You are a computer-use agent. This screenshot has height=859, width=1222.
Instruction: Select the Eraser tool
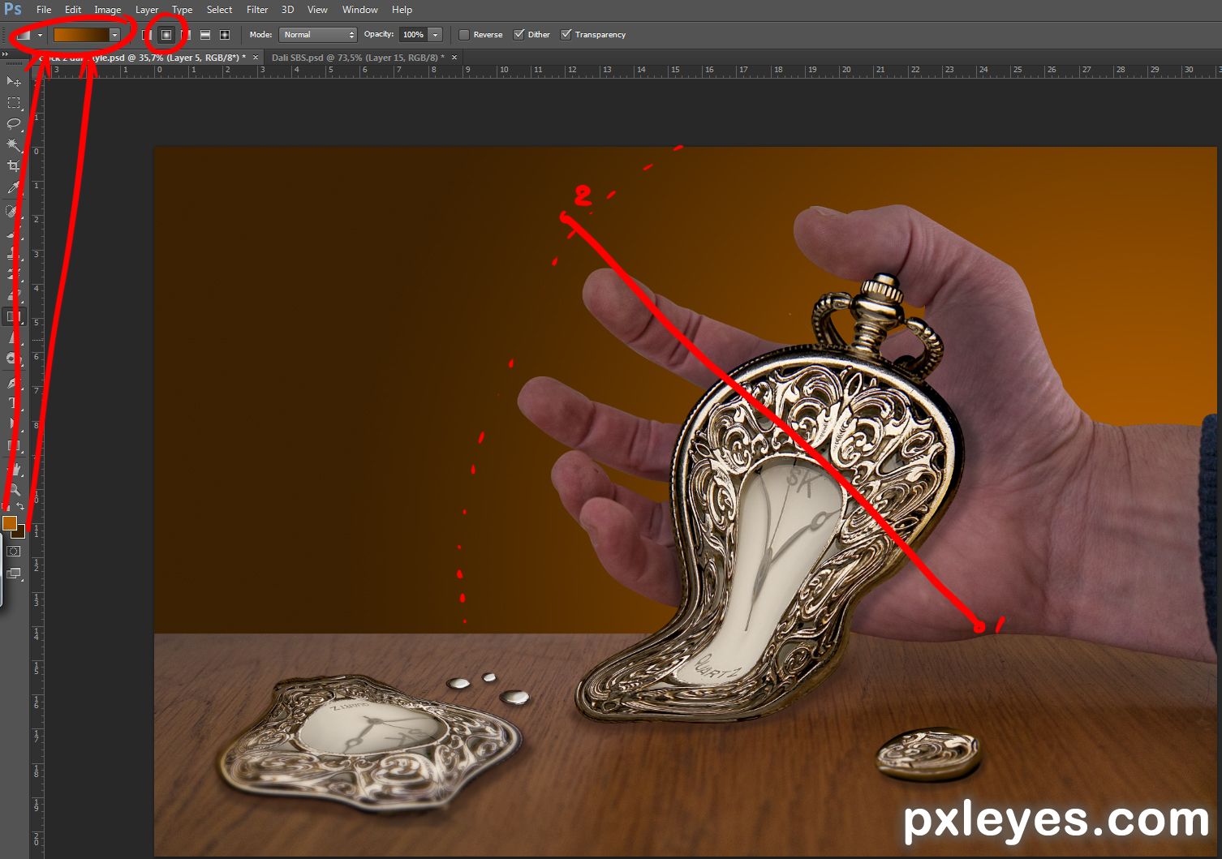[x=14, y=296]
